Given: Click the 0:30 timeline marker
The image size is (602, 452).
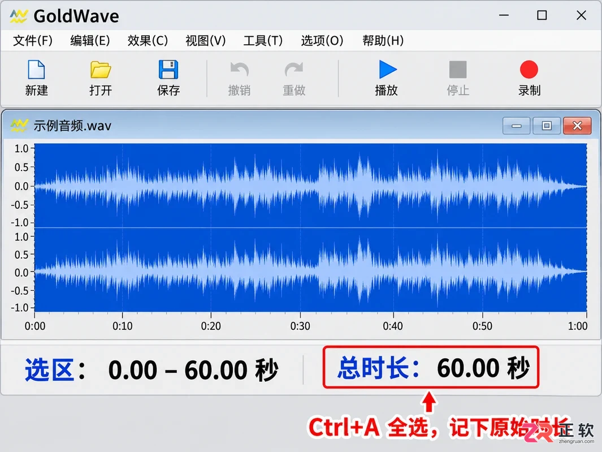Looking at the screenshot, I should pos(300,326).
